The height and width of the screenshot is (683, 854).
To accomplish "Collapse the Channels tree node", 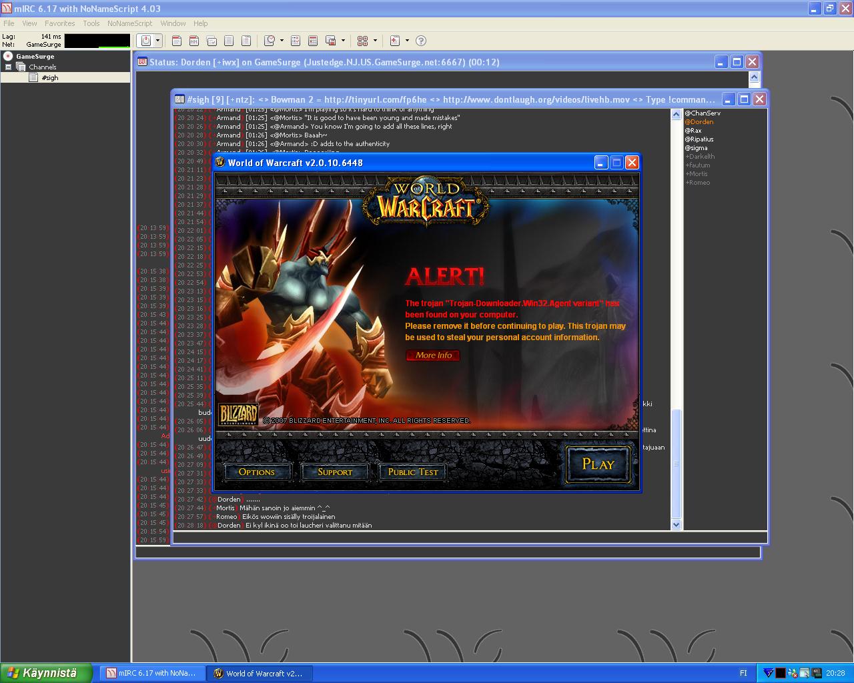I will click(x=8, y=67).
